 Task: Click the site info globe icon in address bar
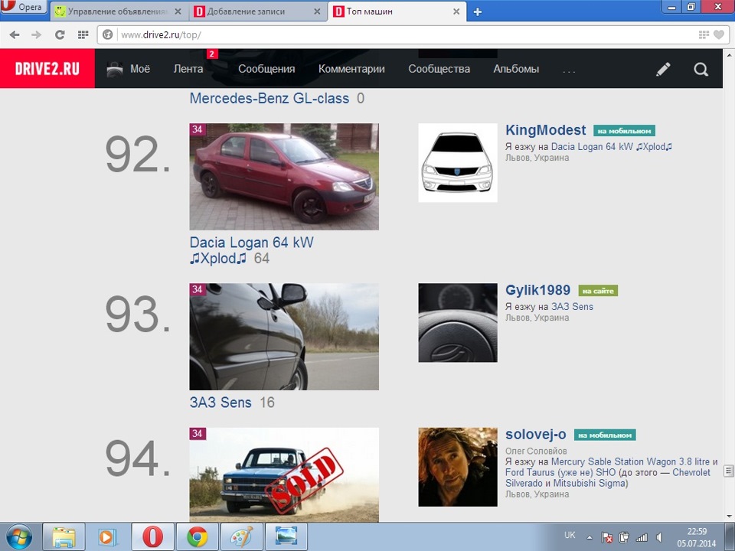click(x=108, y=34)
